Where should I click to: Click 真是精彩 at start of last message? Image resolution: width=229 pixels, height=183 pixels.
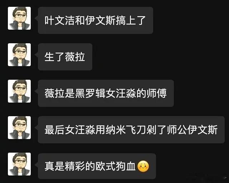coord(65,166)
